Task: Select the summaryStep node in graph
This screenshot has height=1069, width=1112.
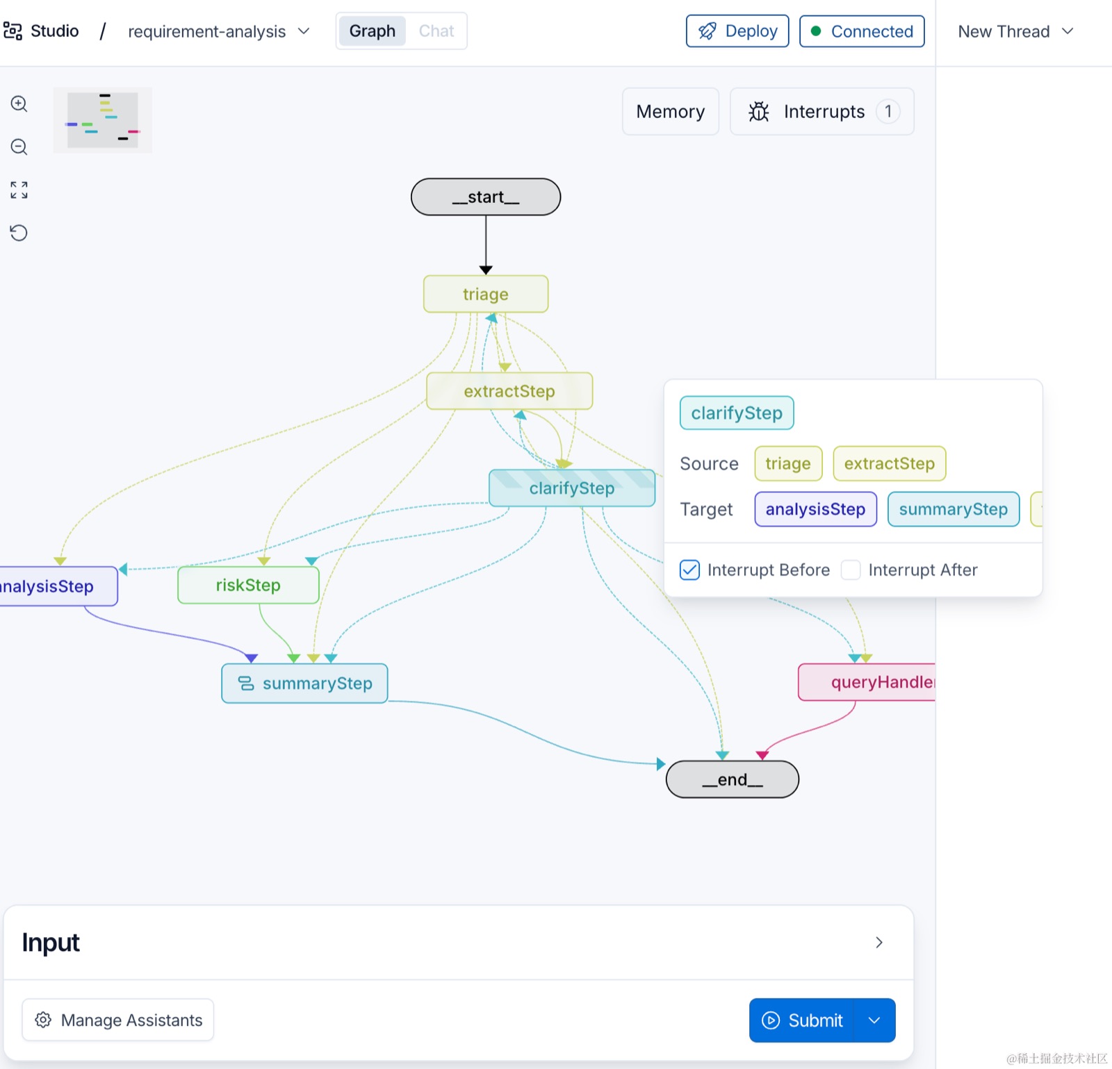Action: tap(304, 683)
